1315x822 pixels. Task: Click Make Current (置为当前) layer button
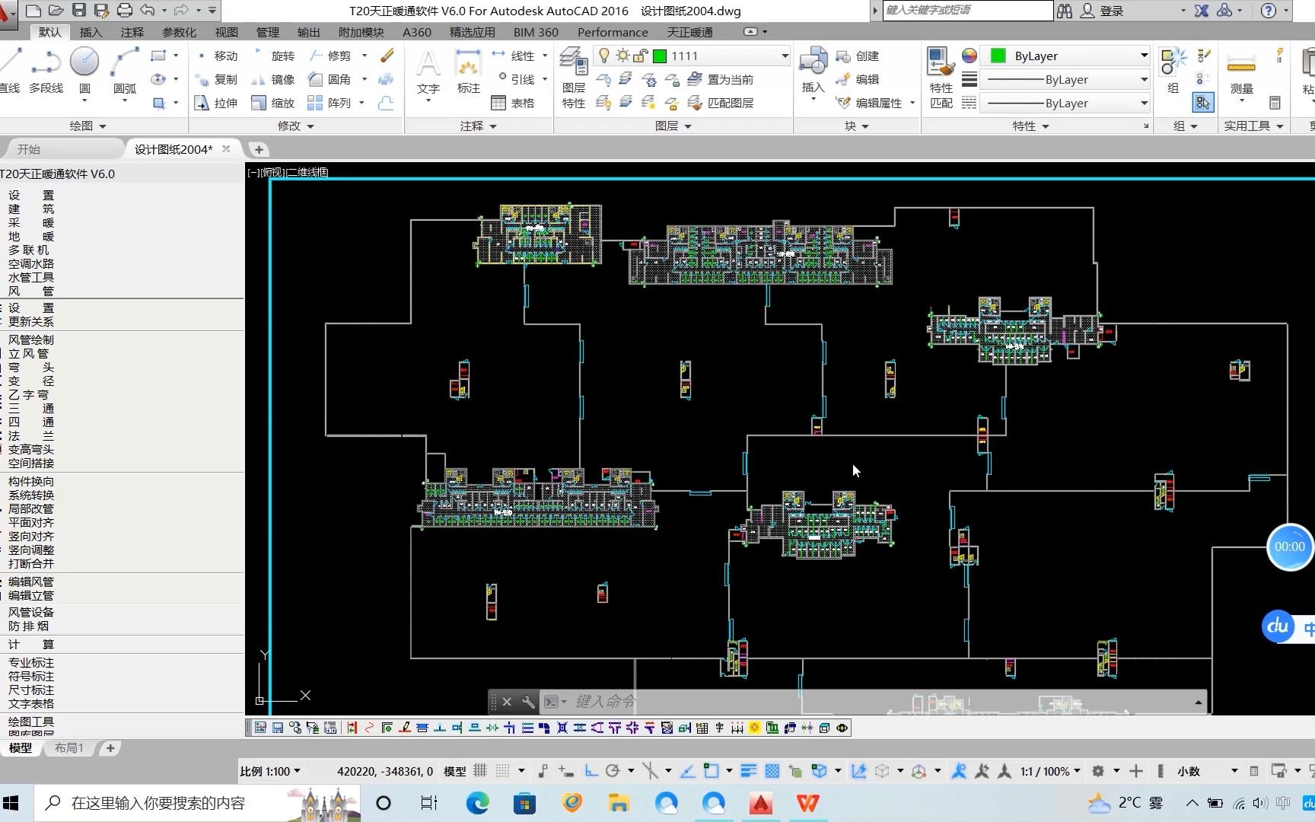(x=721, y=79)
